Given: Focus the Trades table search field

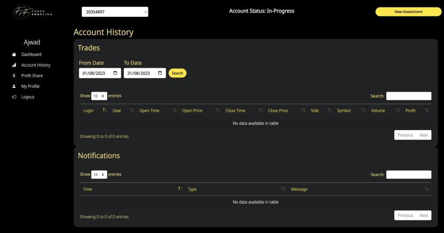Looking at the screenshot, I should coord(408,96).
